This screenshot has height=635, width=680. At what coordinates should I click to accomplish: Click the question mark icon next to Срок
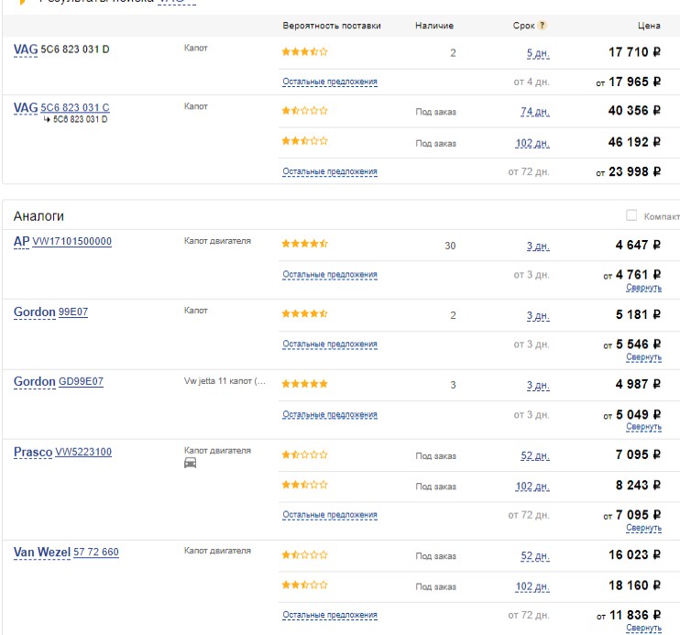(542, 25)
